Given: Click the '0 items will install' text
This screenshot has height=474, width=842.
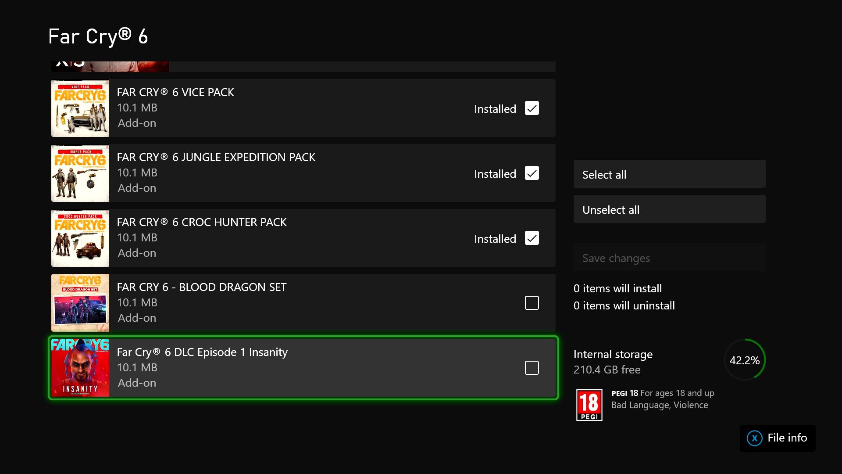Looking at the screenshot, I should [617, 288].
